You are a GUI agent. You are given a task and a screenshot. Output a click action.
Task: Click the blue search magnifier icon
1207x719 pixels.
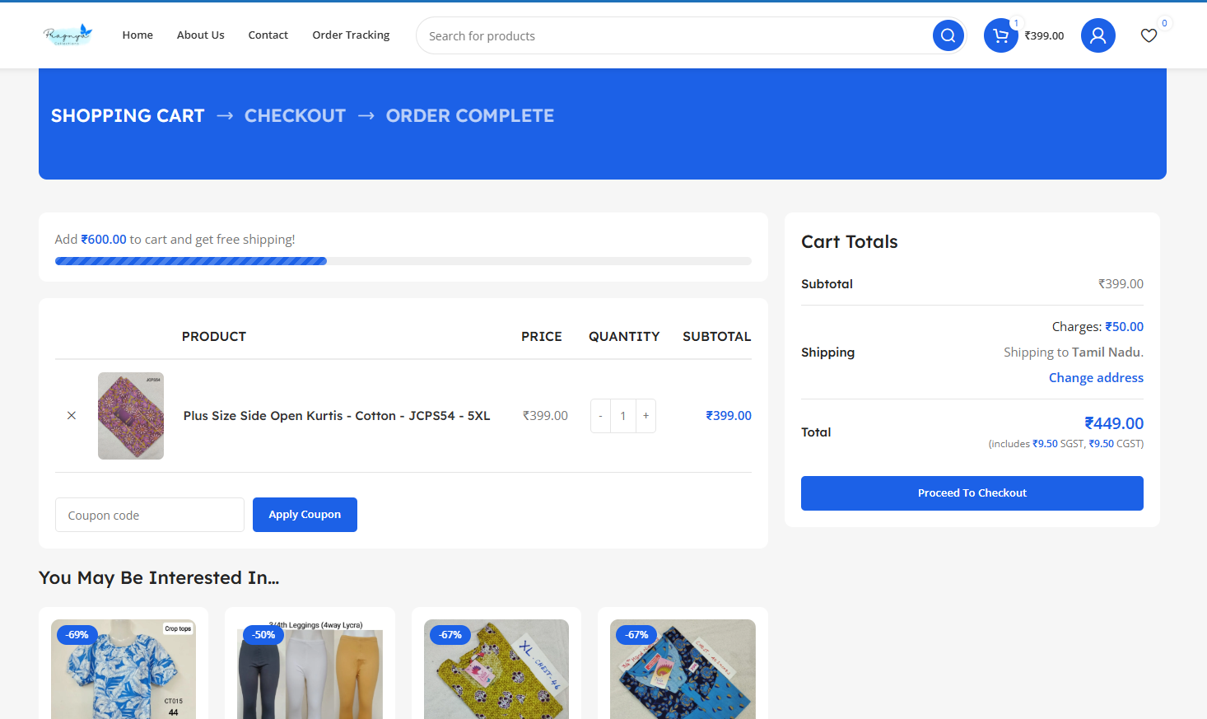(948, 35)
